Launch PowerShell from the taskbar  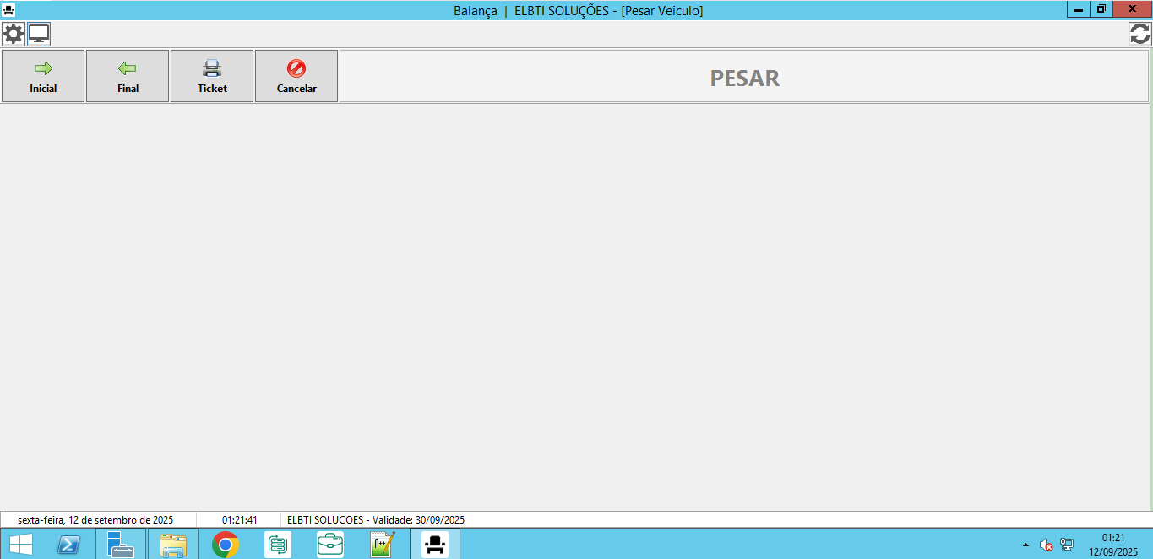[68, 545]
